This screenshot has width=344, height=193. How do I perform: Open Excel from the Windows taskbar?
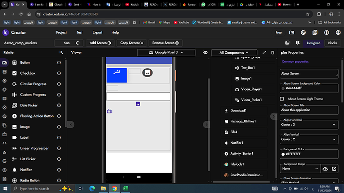click(125, 189)
